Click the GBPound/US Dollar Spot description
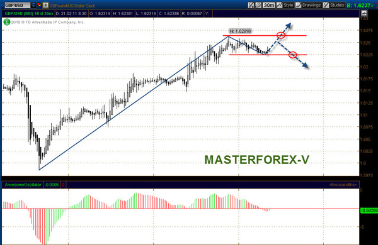 [x=72, y=6]
